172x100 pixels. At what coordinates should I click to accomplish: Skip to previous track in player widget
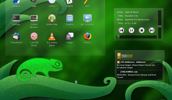click(121, 30)
